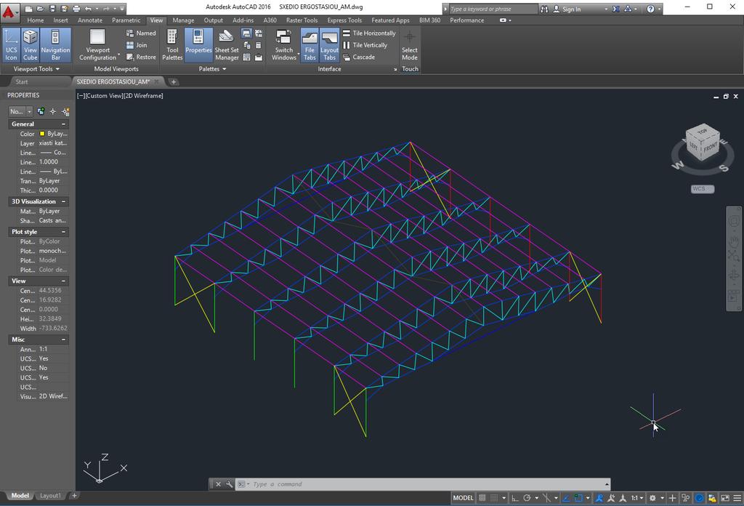
Task: Toggle ortho mode in status bar
Action: (x=515, y=498)
